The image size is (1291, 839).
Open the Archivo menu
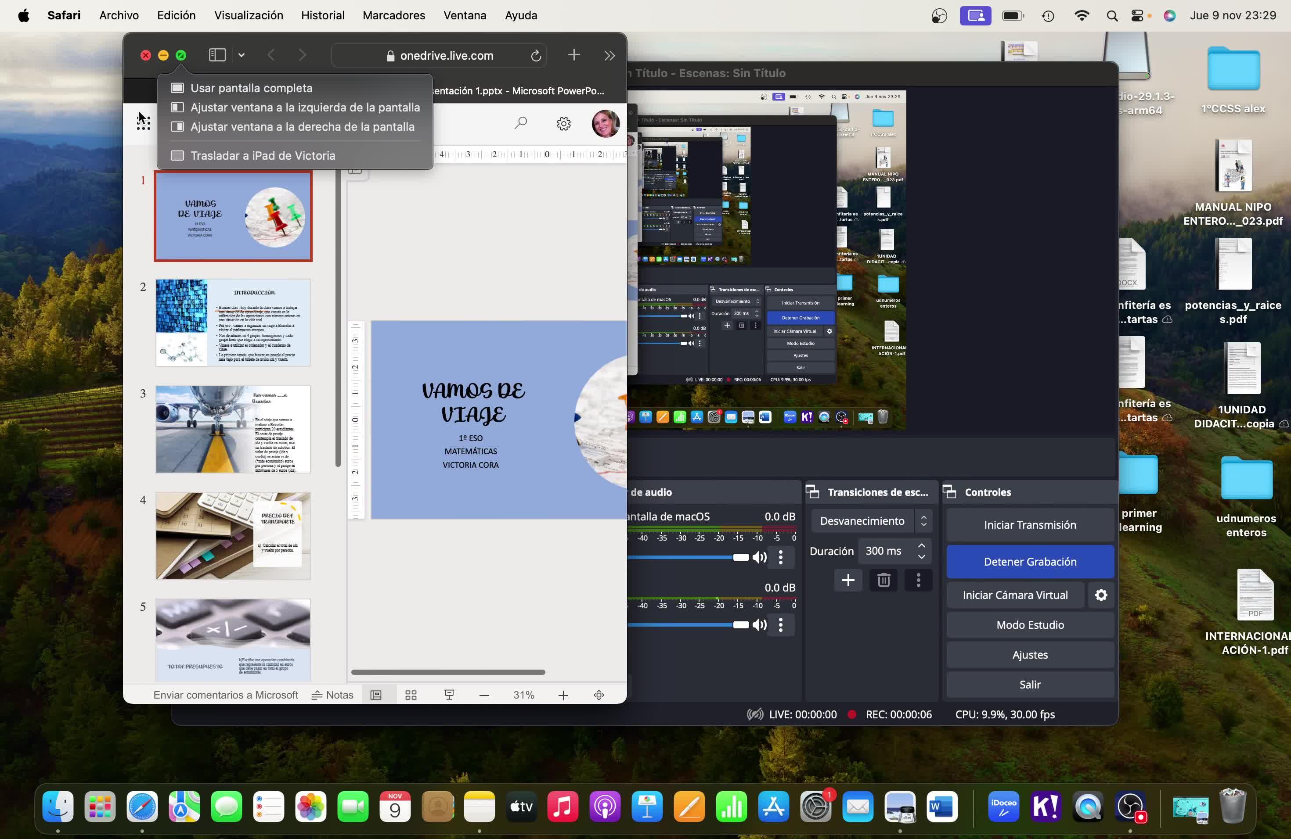pos(119,15)
